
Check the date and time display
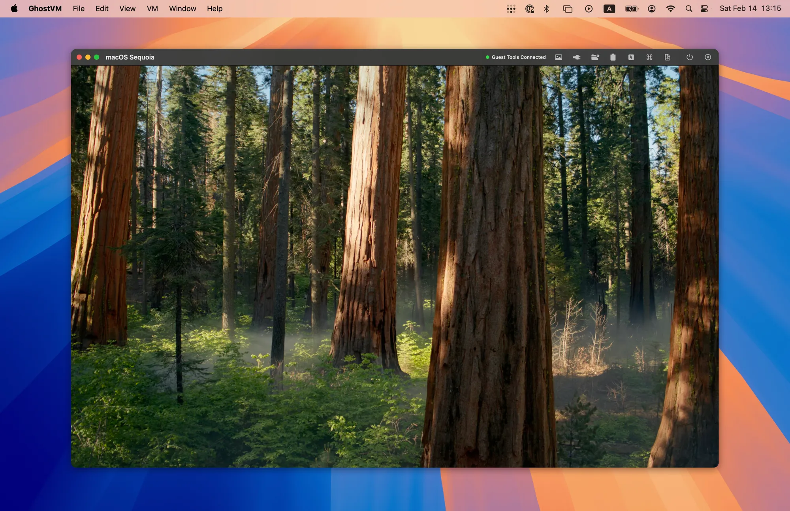click(x=750, y=8)
